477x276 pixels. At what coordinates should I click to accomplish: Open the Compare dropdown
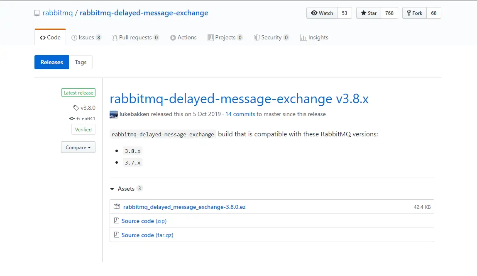(x=78, y=147)
